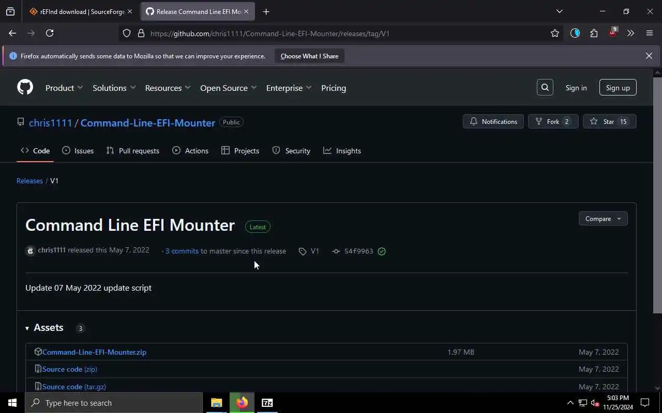
Task: Switch to the Code tab
Action: click(35, 151)
